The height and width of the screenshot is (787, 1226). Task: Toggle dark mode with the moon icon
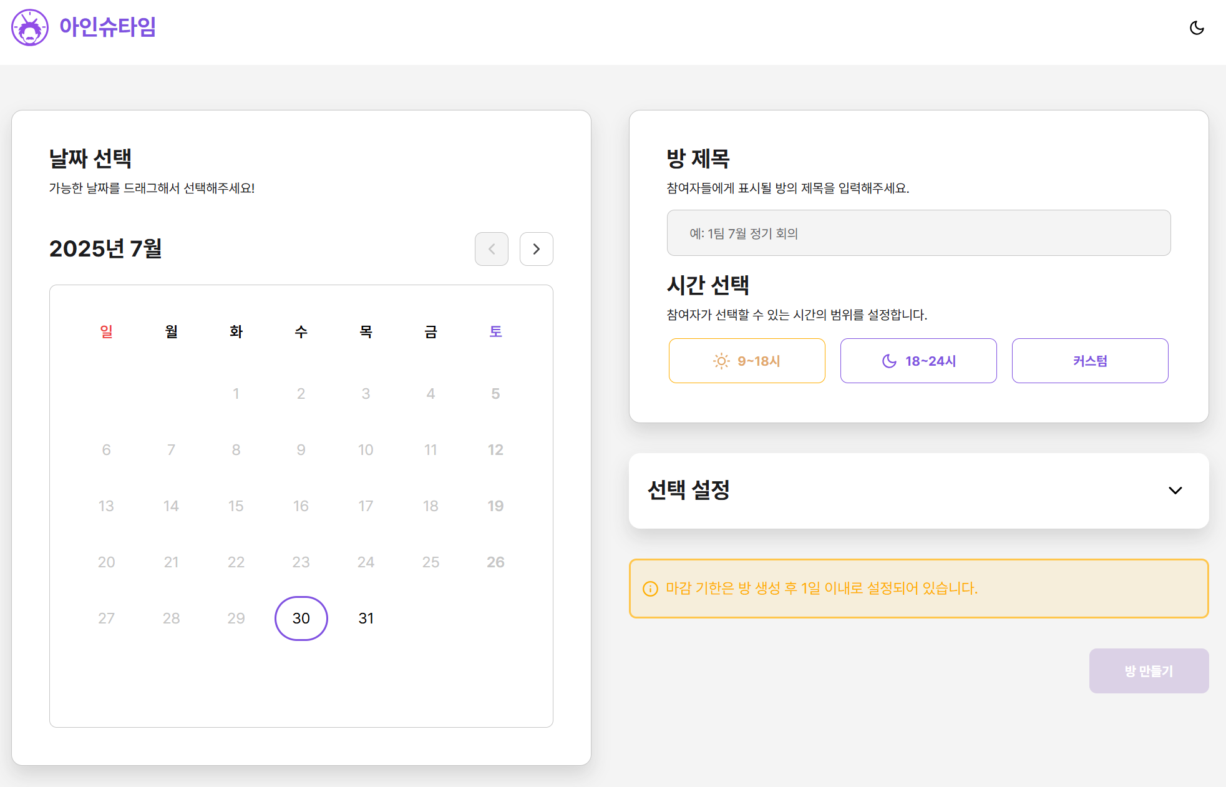pos(1197,27)
